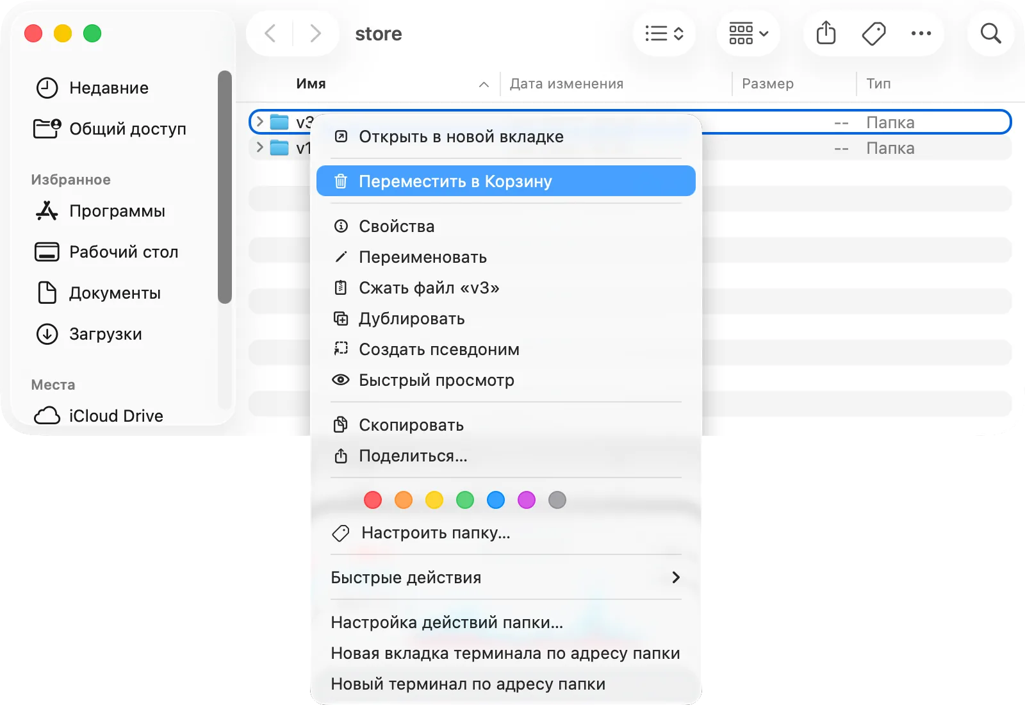Open Программы in the sidebar
Viewport: 1025px width, 705px height.
pyautogui.click(x=100, y=211)
